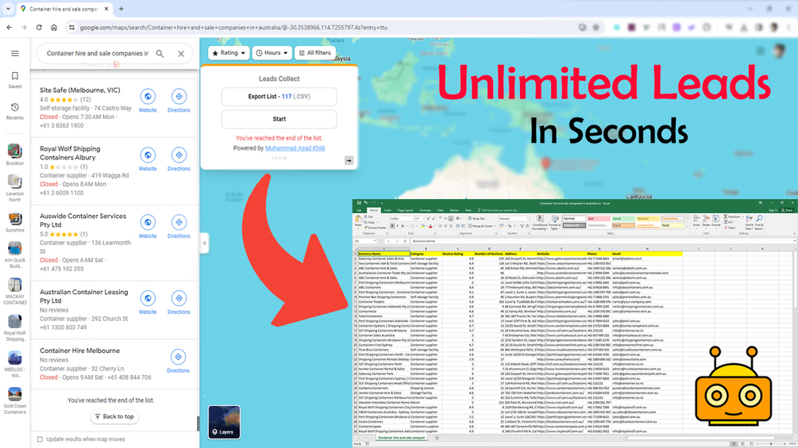
Task: Open Website for Royal Wolf Shipping Containers Albury
Action: click(x=148, y=160)
